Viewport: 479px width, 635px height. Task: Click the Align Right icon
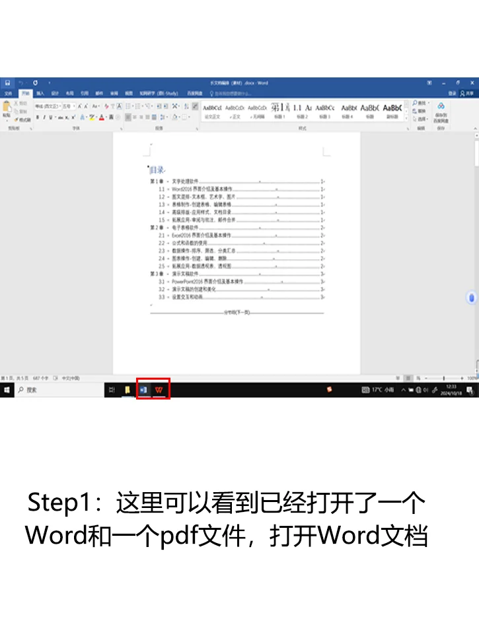click(x=141, y=118)
